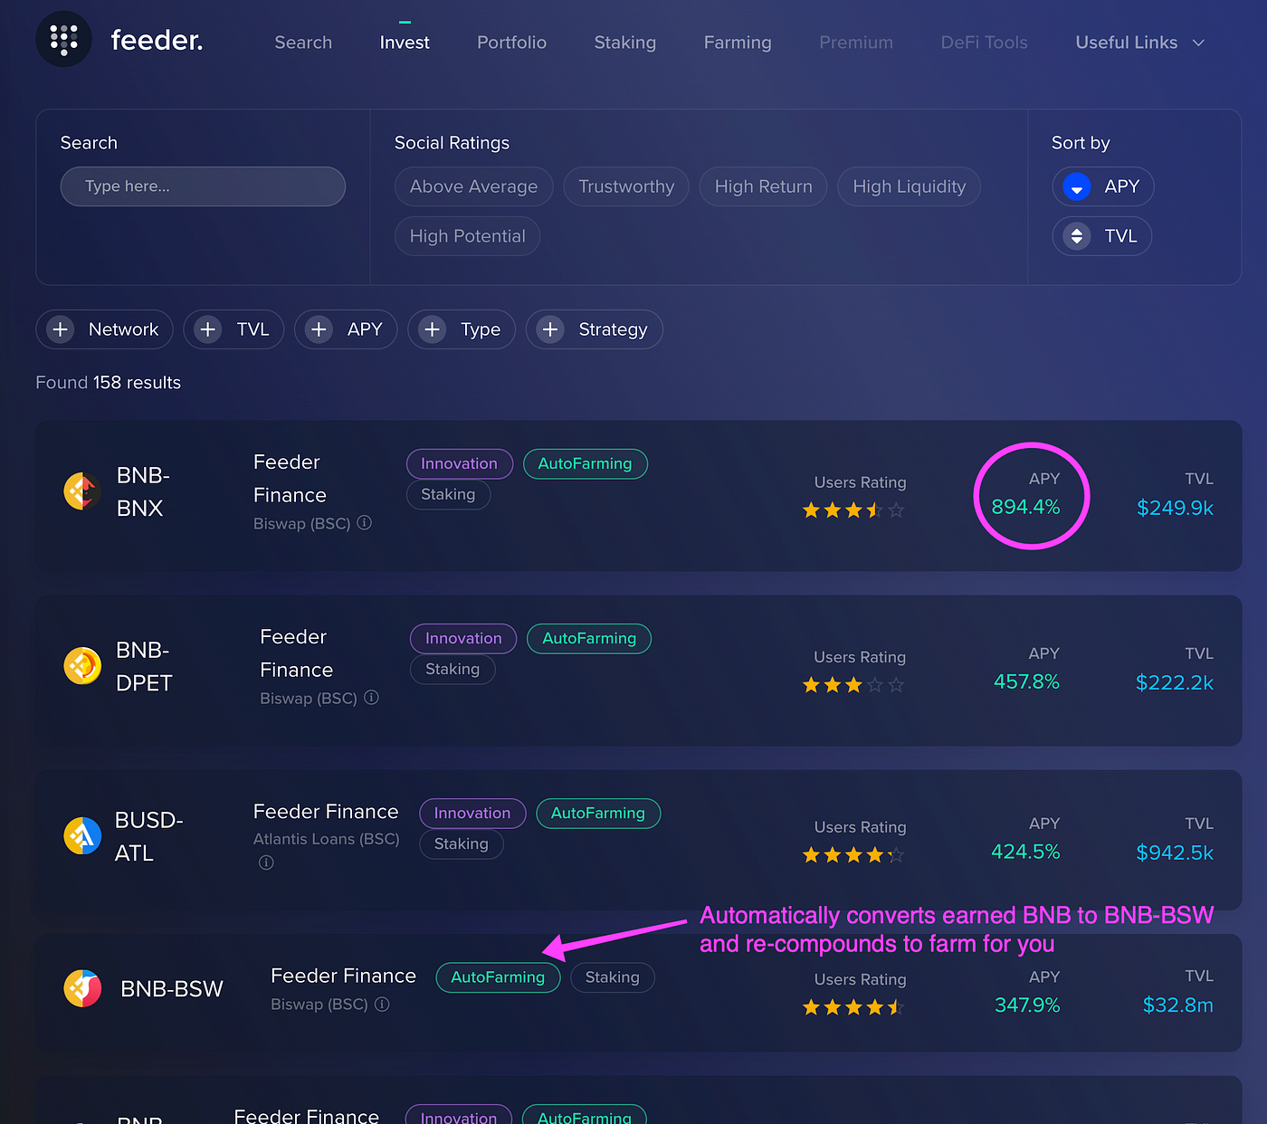Screen dimensions: 1267x1124
Task: Open the BNB-BSW pair name
Action: tap(172, 989)
